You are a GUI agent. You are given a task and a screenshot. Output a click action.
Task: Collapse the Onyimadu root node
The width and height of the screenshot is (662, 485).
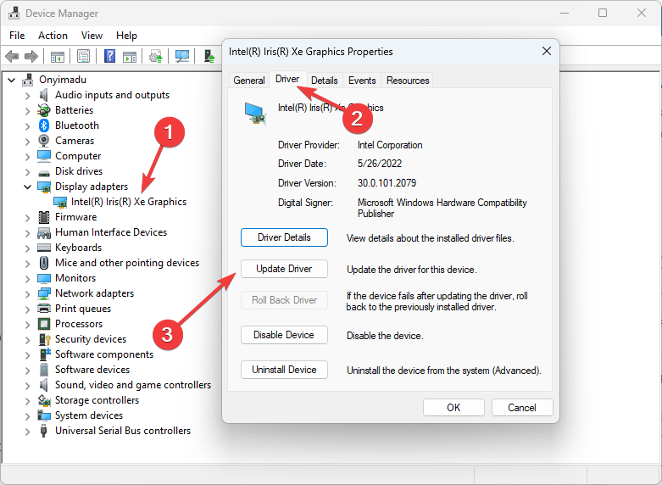click(12, 80)
